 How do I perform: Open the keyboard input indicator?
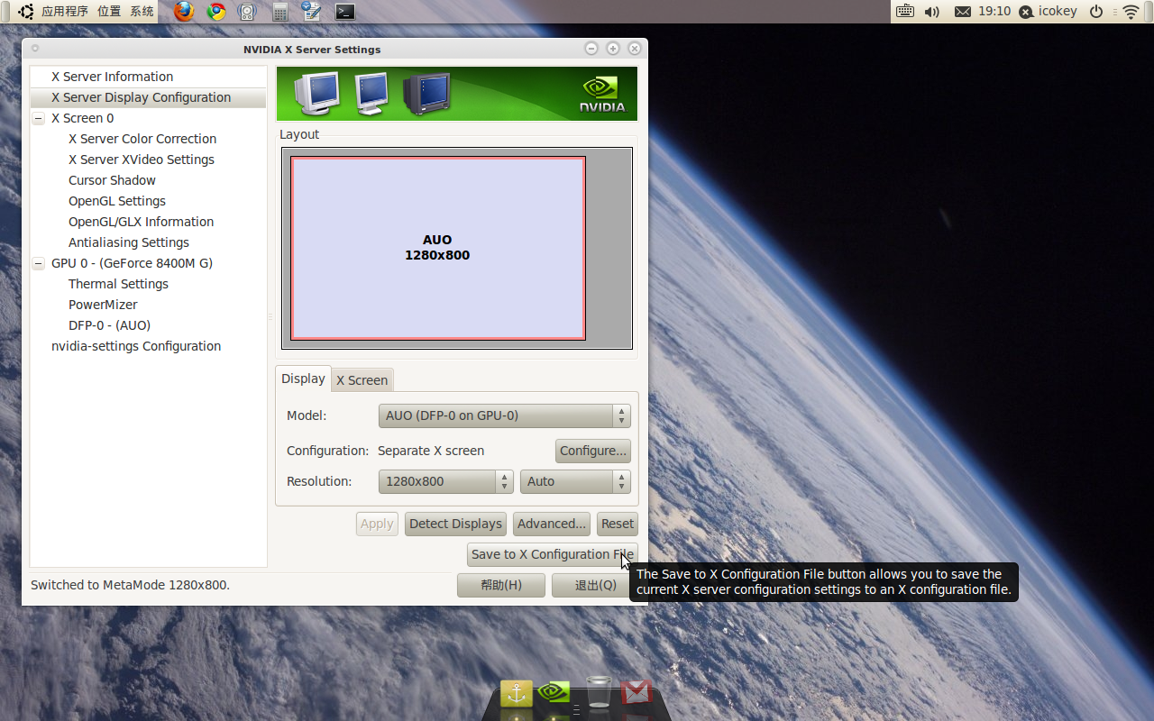(905, 12)
